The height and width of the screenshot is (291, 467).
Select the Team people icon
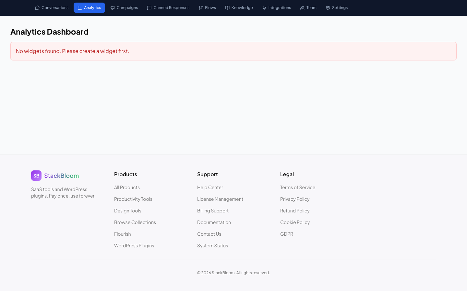point(302,7)
